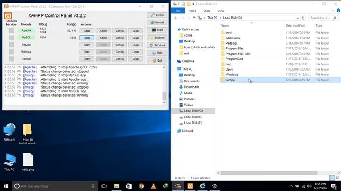Select This PC desktop icon
The height and width of the screenshot is (191, 341).
[10, 162]
